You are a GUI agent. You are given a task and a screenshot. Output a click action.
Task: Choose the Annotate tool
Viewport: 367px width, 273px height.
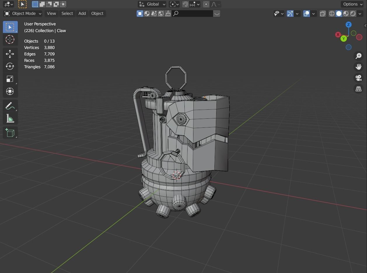click(x=10, y=106)
